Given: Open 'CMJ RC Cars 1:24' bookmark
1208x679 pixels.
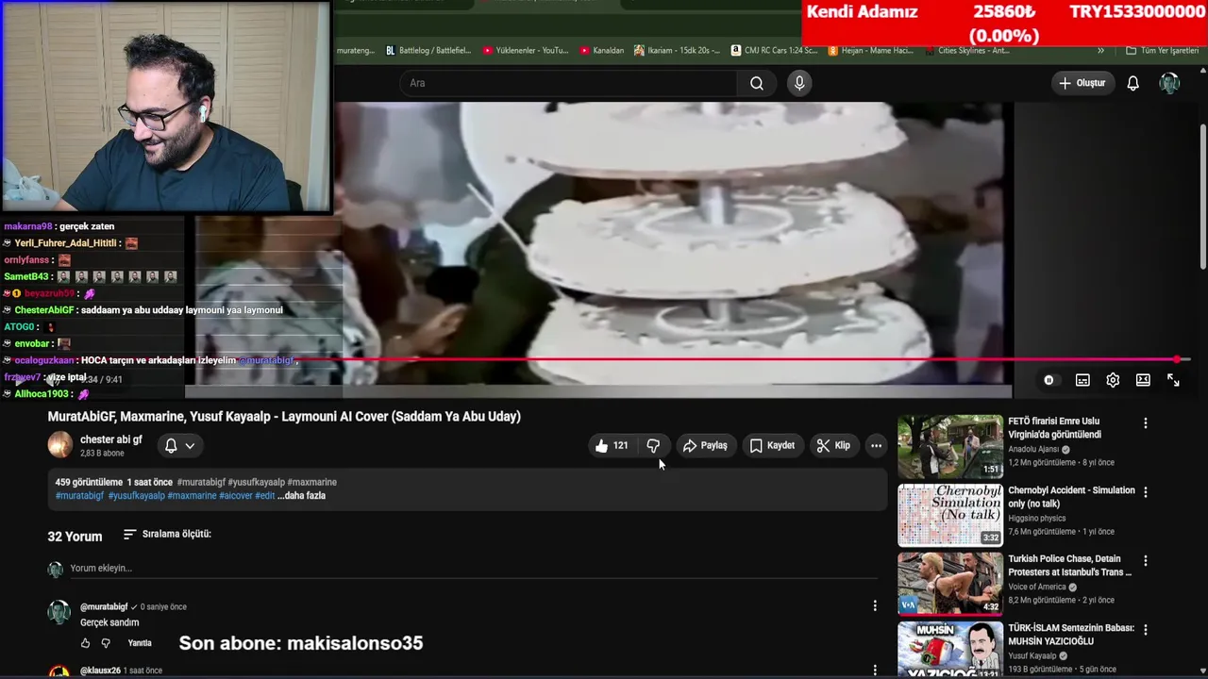Looking at the screenshot, I should pyautogui.click(x=775, y=50).
